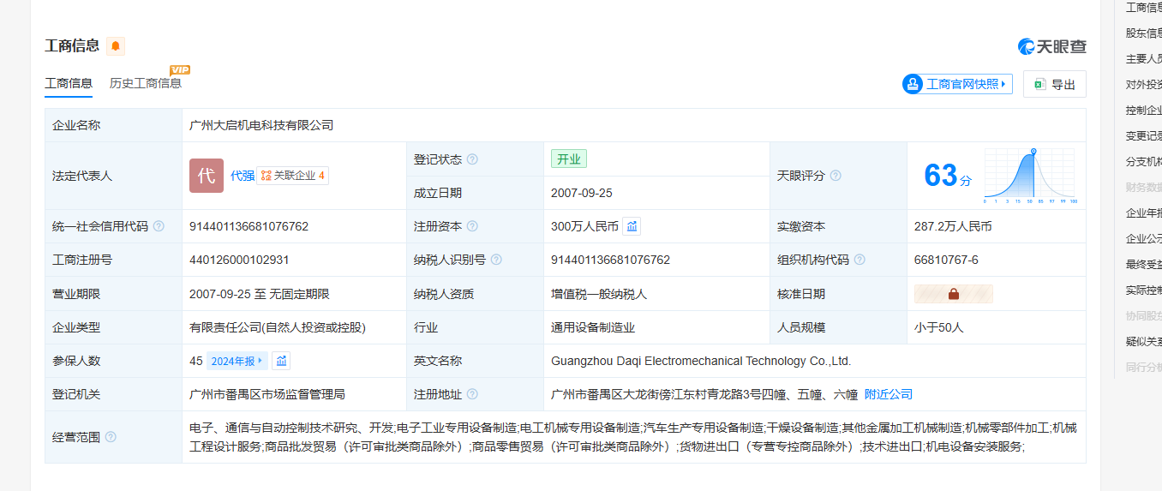Expand the 2024年报 report selector

point(237,361)
